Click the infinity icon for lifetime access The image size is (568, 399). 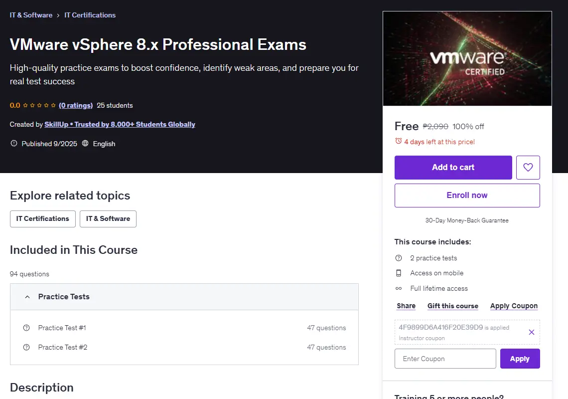coord(399,288)
